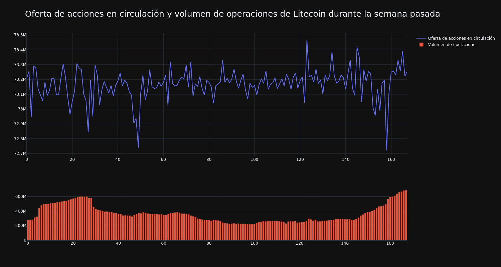Click x-axis tick 20 on the volume chart
The height and width of the screenshot is (267, 501).
click(x=73, y=243)
